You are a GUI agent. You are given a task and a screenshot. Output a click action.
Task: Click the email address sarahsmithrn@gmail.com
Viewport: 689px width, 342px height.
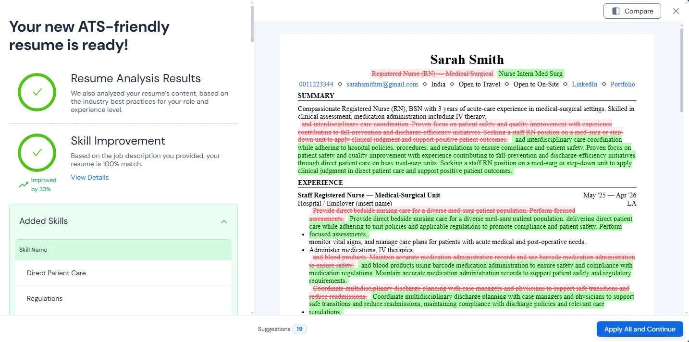382,84
